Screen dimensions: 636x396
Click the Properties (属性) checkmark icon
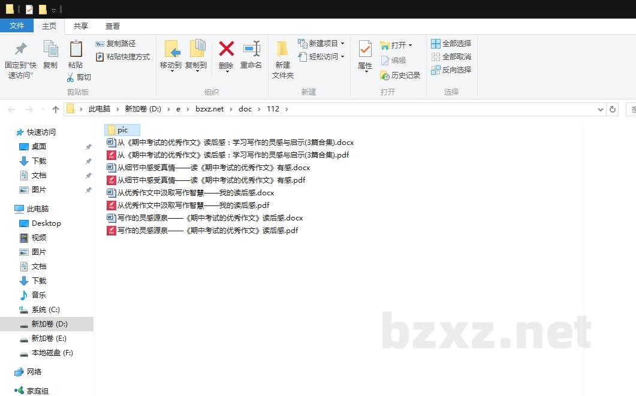coord(365,49)
